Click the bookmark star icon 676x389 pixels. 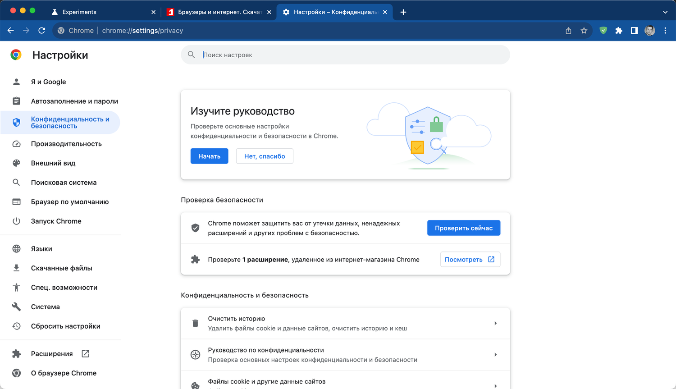(584, 31)
